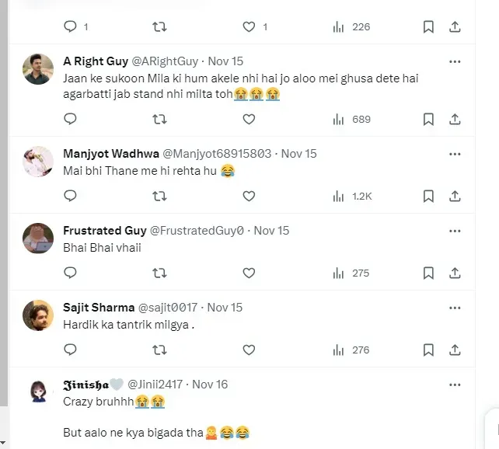
Task: Open more options on Manjyot Wadhwa's tweet
Action: pos(455,154)
